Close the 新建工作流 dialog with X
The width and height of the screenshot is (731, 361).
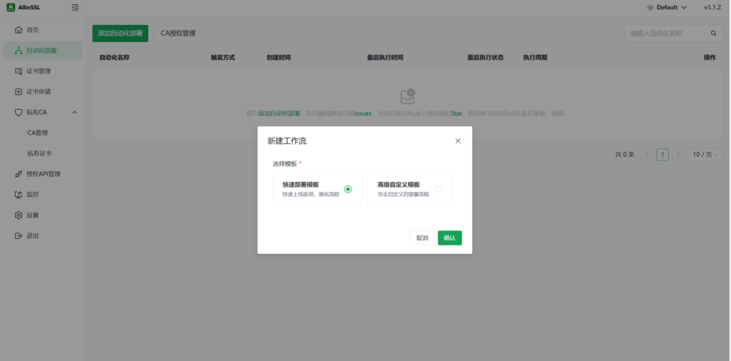(458, 141)
